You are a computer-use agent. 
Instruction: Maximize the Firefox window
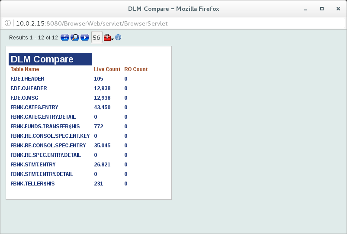point(321,9)
